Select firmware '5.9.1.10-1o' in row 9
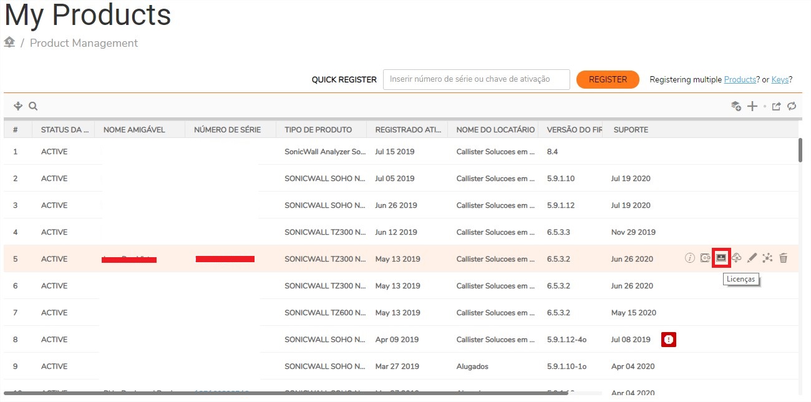The image size is (811, 402). (x=566, y=366)
